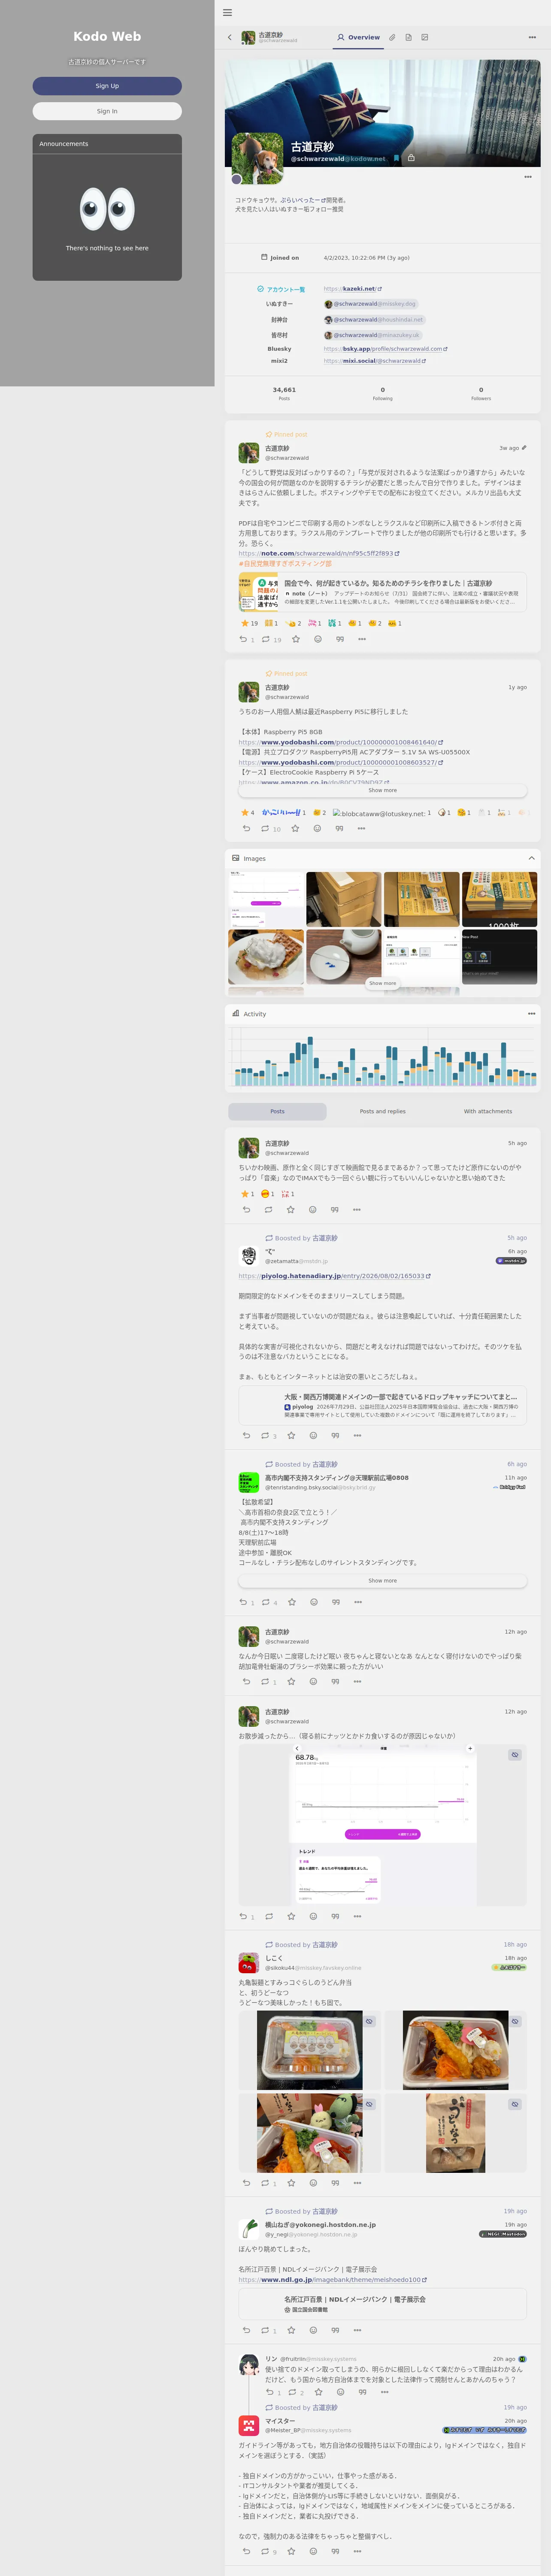
Task: Favorite the しこく udon bento post
Action: [291, 2183]
